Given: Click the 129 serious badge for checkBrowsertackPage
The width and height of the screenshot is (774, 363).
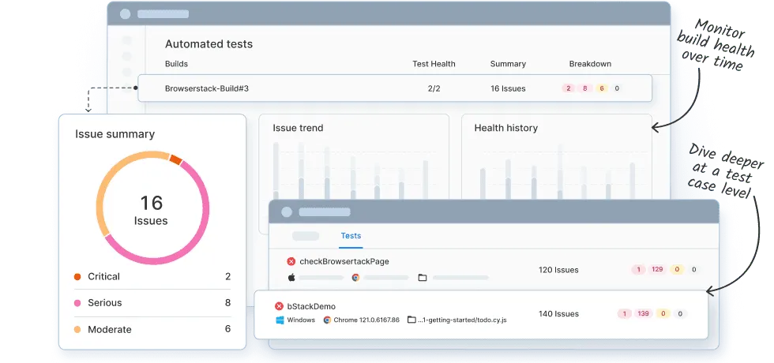Looking at the screenshot, I should (657, 270).
